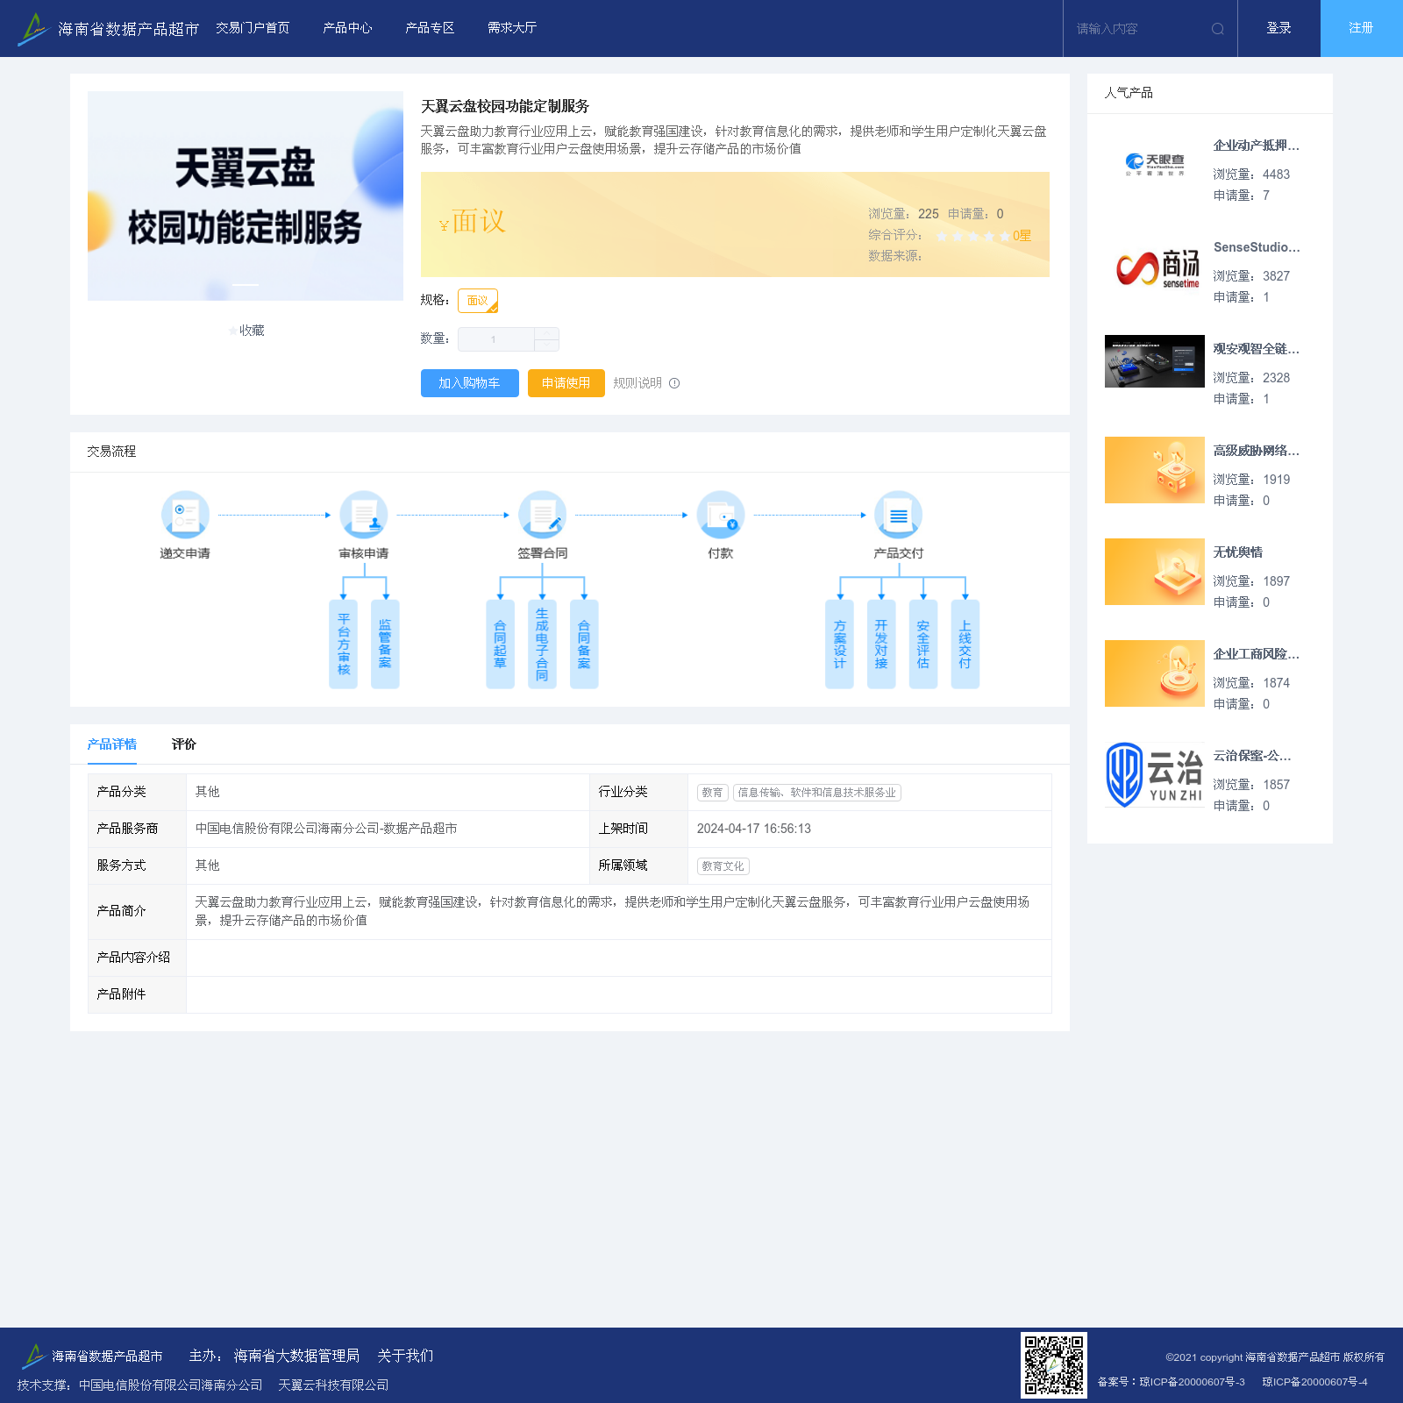Click the 申请使用 button
1403x1403 pixels.
(x=566, y=383)
